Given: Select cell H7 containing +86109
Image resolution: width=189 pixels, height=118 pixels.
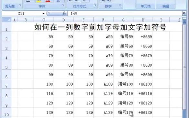Looking at the screenshot, I should (143, 84).
